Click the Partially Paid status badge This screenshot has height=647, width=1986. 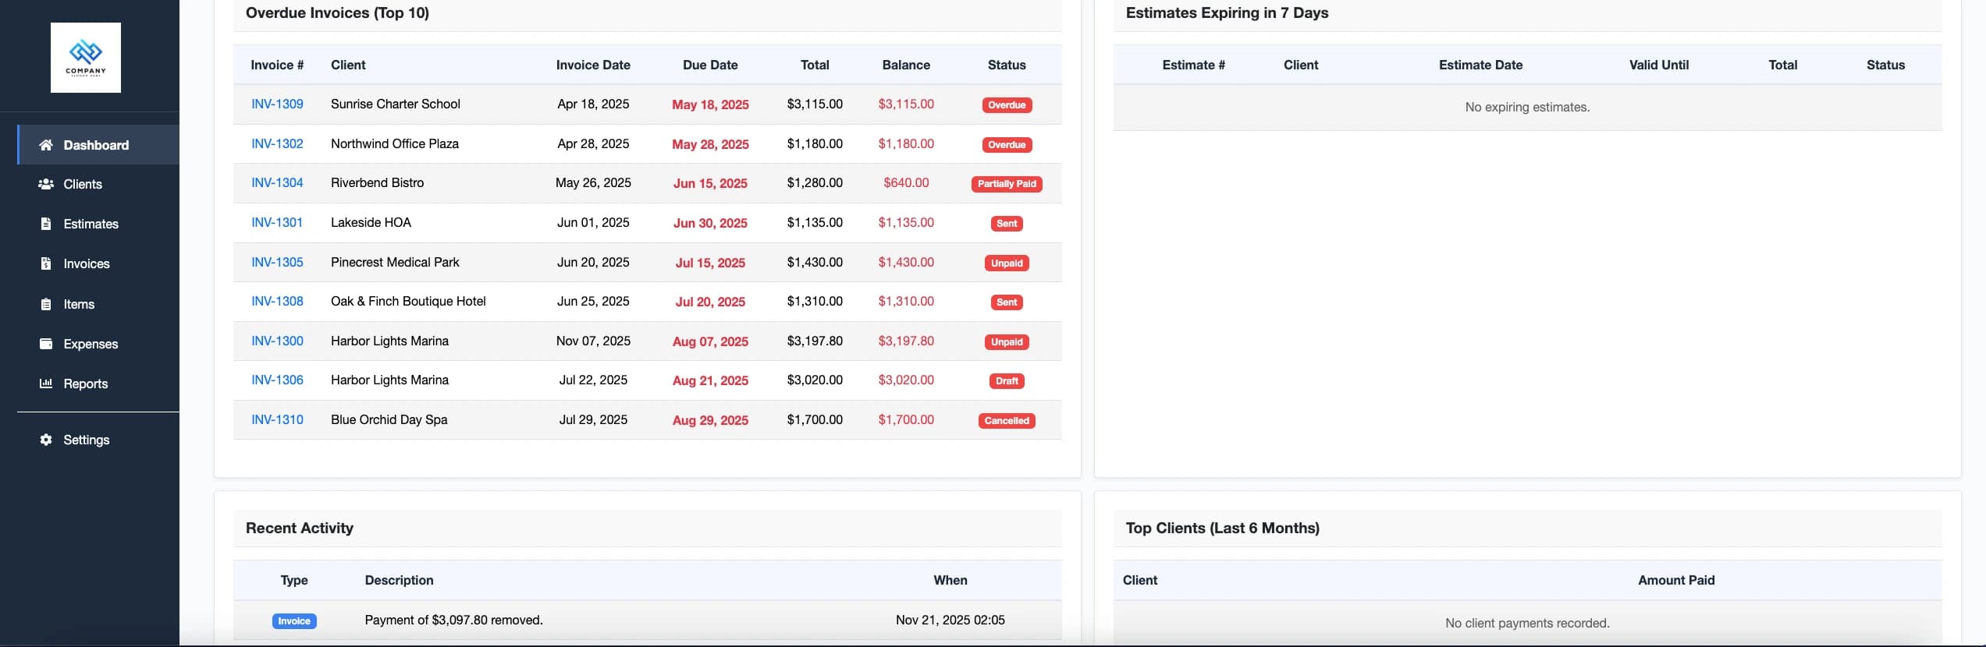pos(1007,184)
